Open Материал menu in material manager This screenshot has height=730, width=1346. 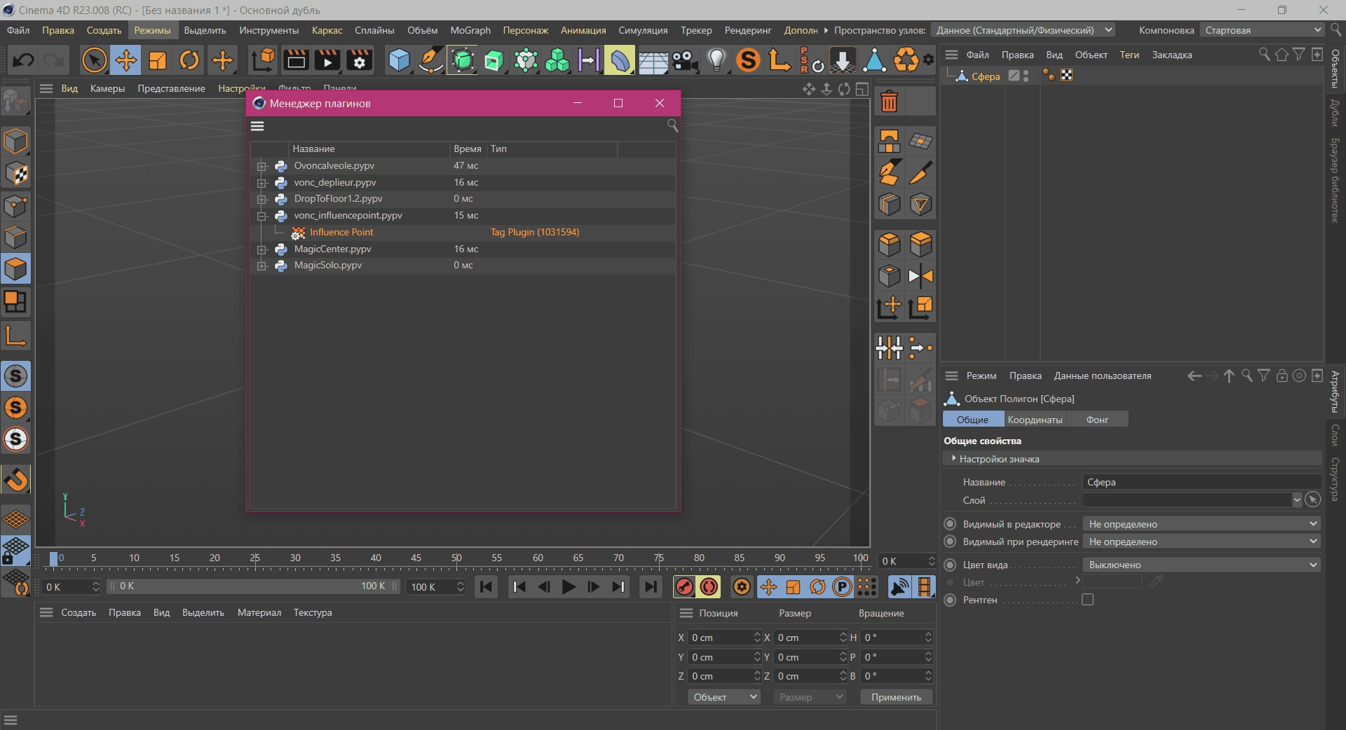(x=259, y=612)
